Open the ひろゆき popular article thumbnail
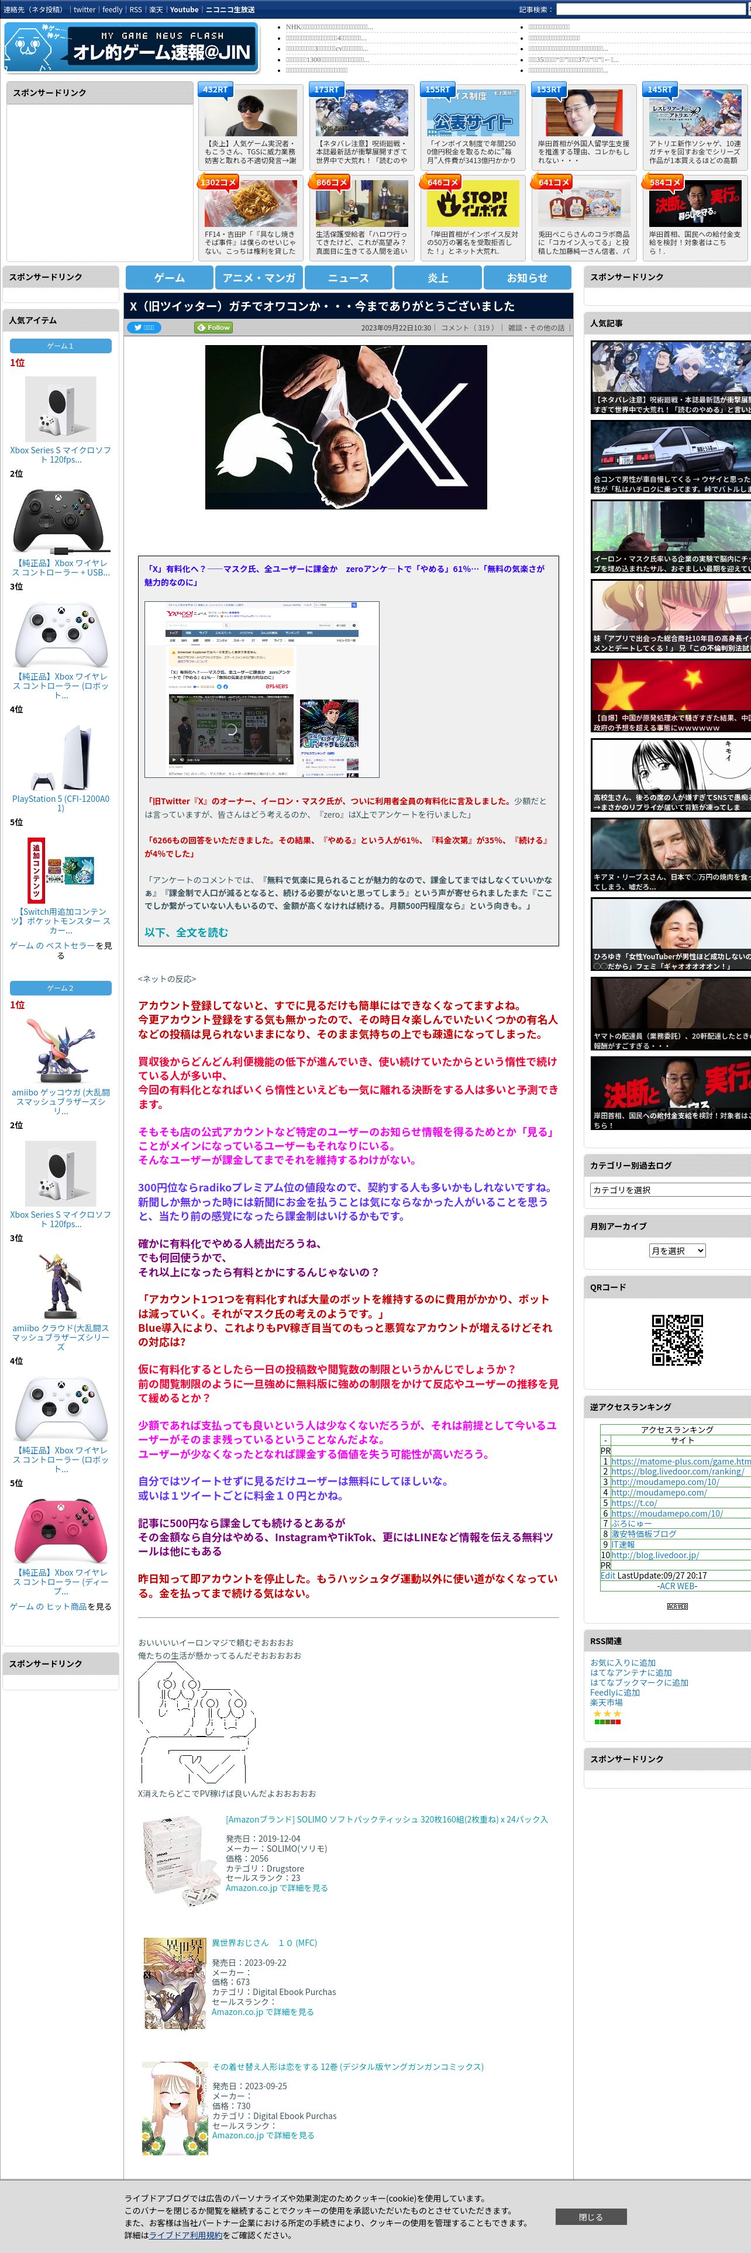751x2253 pixels. (x=670, y=933)
